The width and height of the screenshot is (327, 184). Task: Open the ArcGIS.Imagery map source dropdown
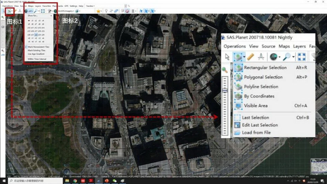[x=64, y=11]
